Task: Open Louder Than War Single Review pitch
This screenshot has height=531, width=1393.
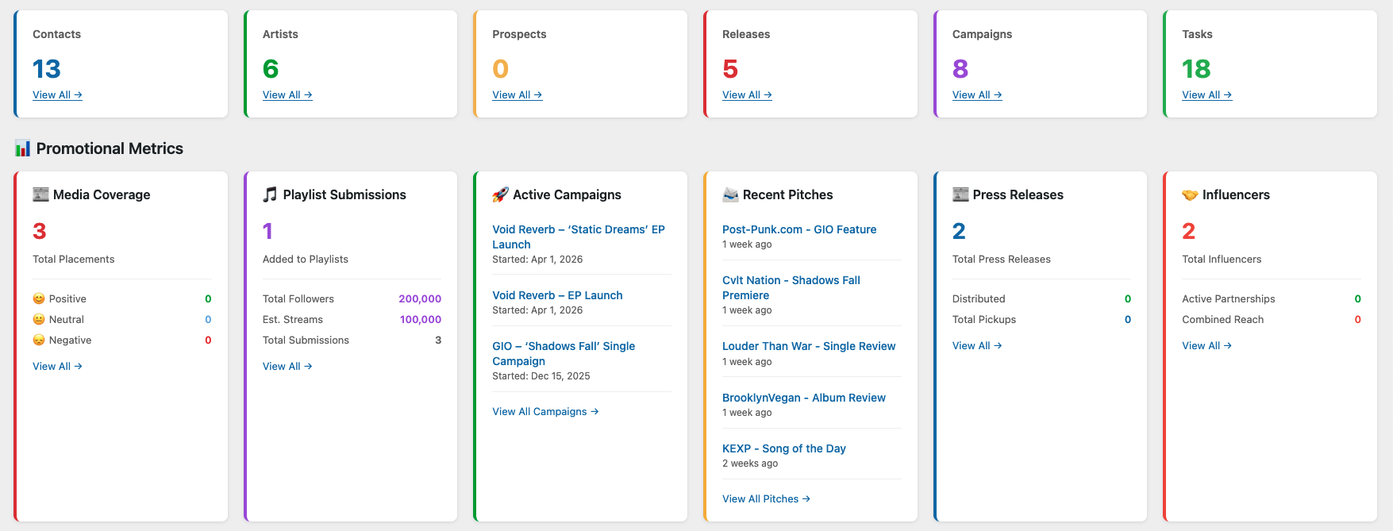Action: click(x=808, y=346)
